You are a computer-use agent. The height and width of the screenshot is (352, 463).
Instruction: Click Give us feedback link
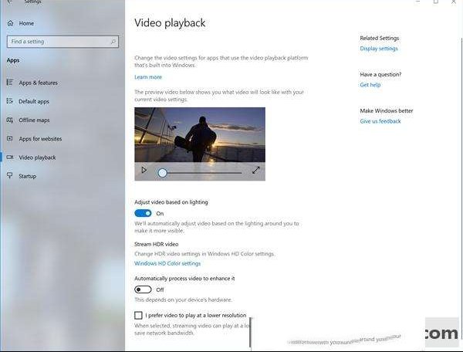[x=380, y=121]
